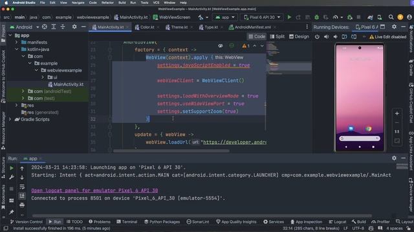The image size is (414, 232).
Task: Open Logcat tool window button
Action: (337, 222)
